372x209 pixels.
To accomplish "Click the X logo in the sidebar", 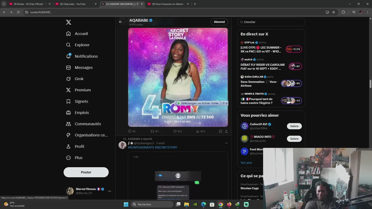I will coord(68,22).
